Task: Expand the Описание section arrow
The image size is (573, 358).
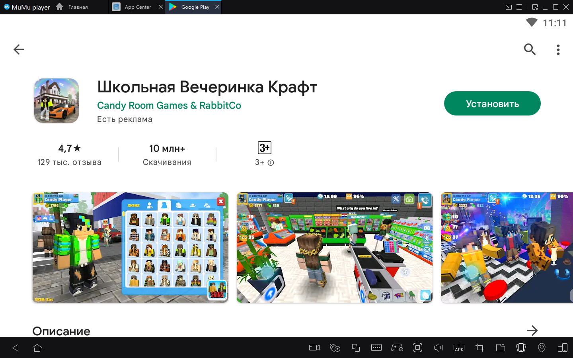Action: 532,331
